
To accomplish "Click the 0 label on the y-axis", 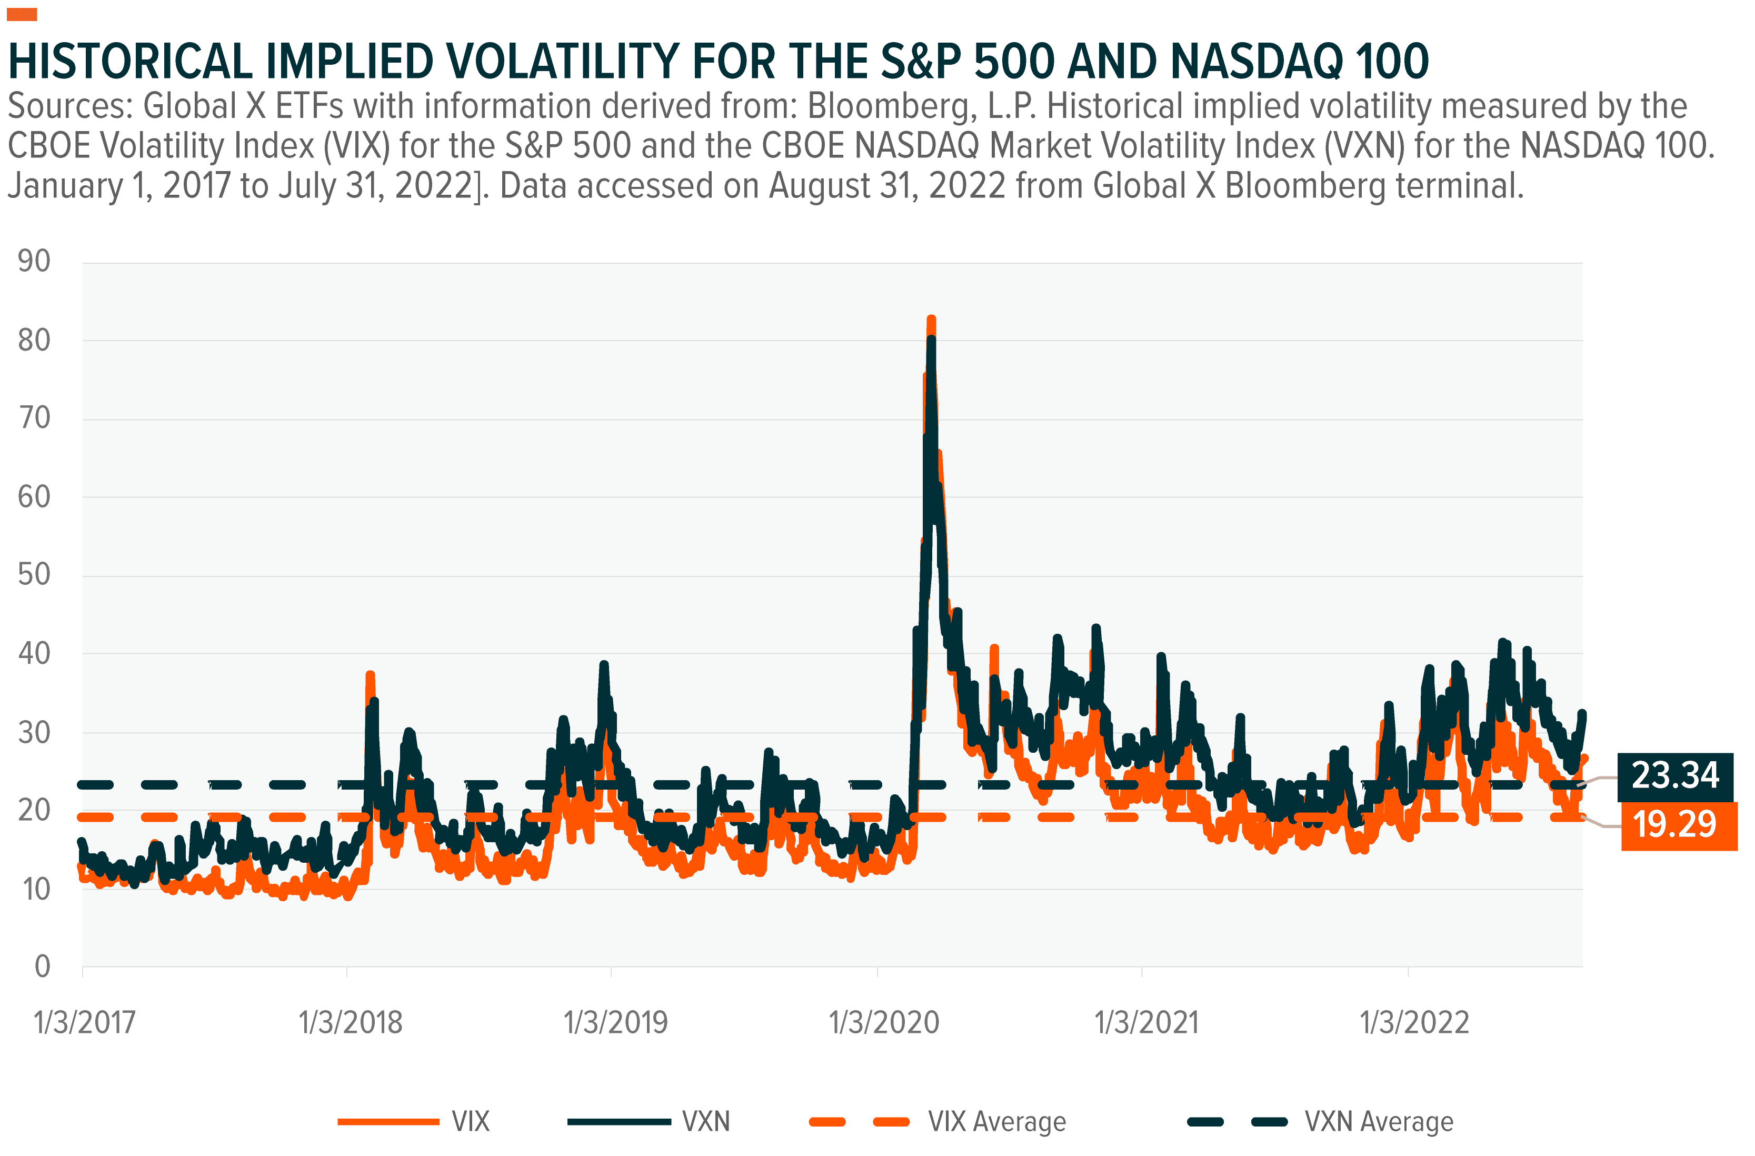I will click(42, 966).
